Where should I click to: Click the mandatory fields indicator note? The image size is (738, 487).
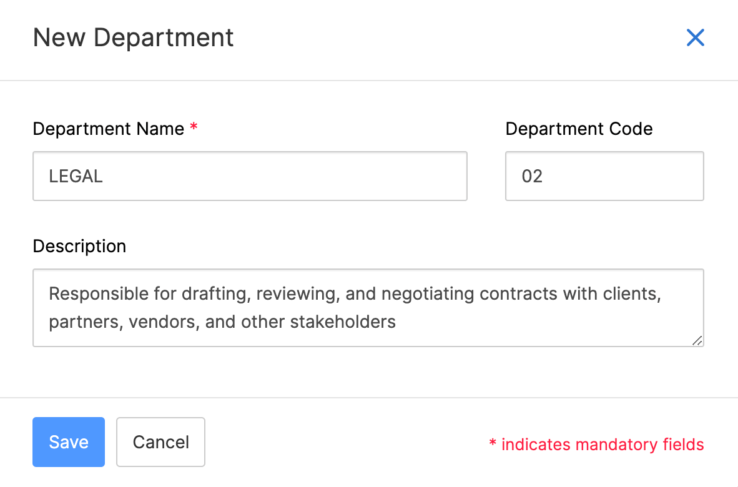pyautogui.click(x=596, y=445)
